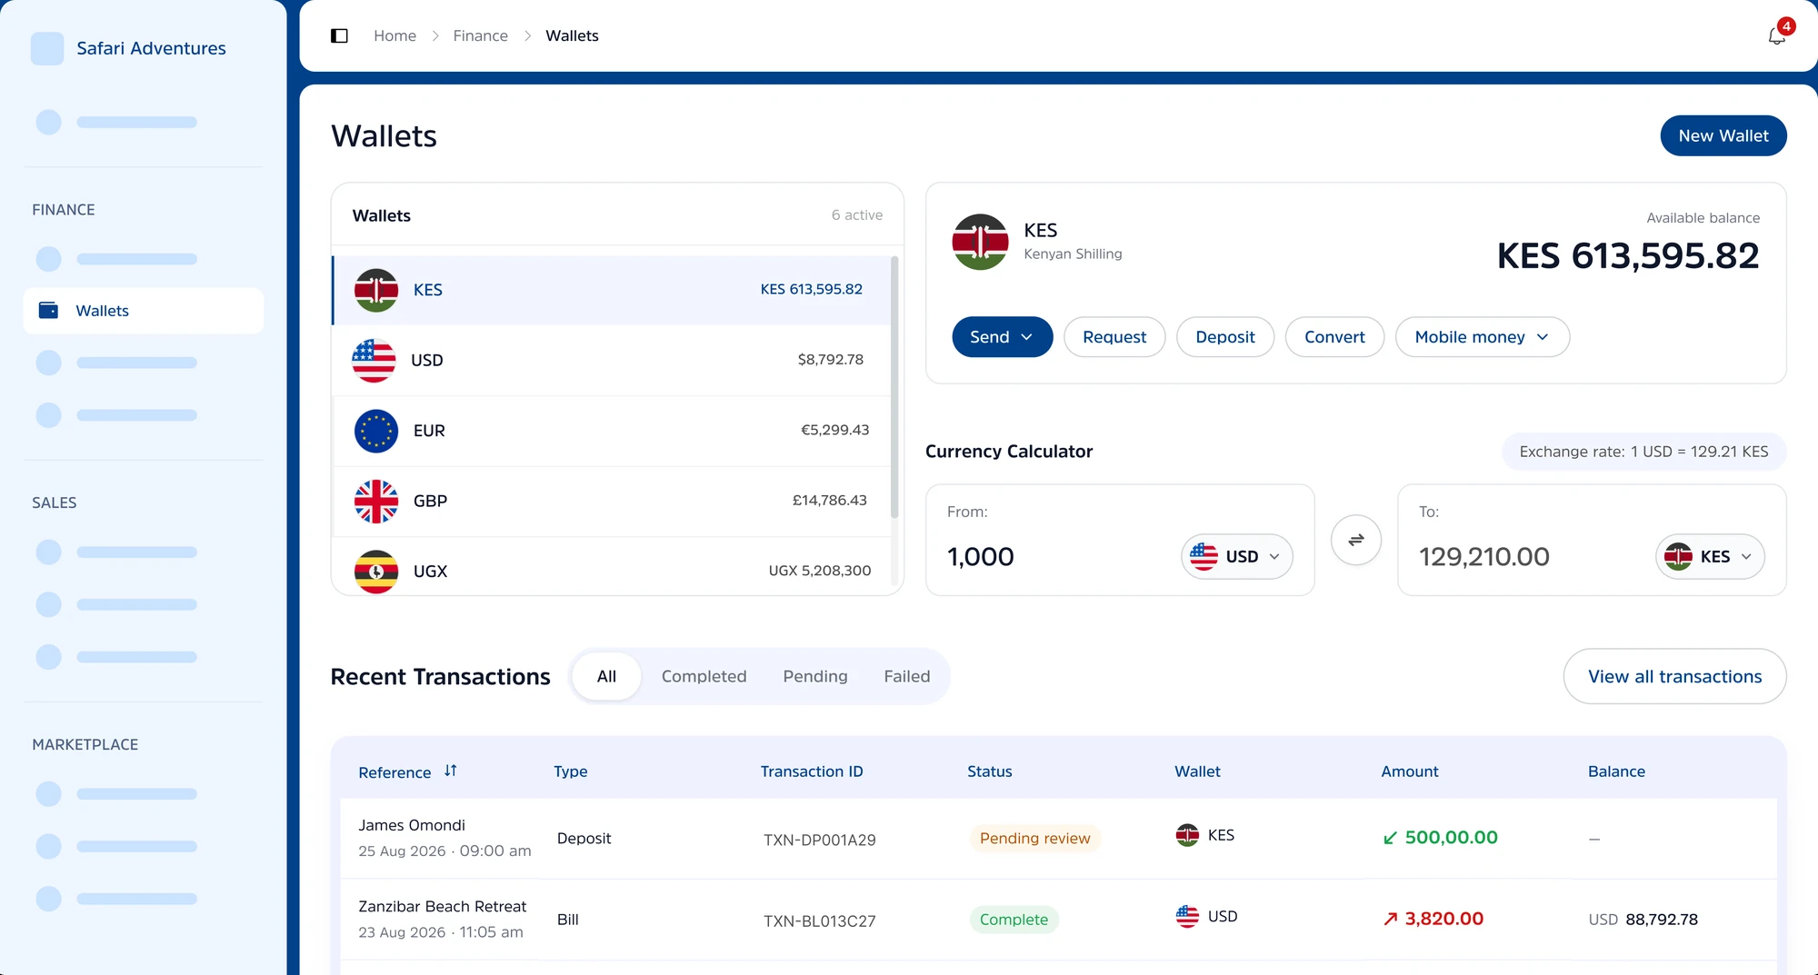Filter transactions by Completed
The image size is (1818, 975).
coord(704,676)
